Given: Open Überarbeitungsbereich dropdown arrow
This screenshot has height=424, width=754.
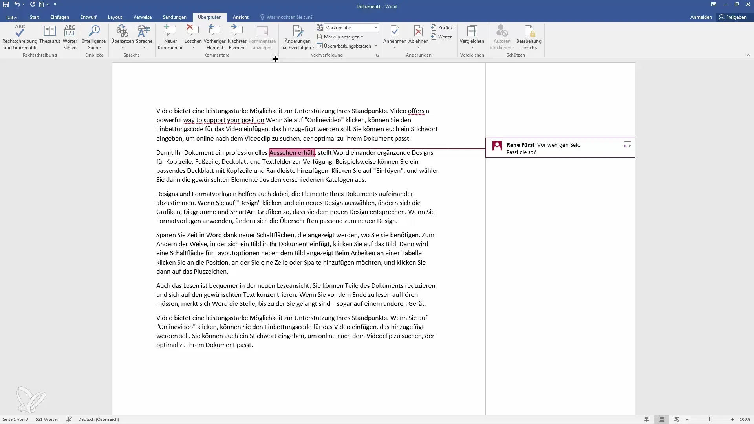Looking at the screenshot, I should [376, 46].
